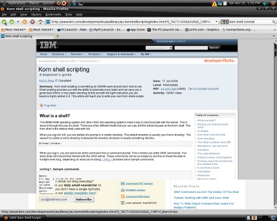Viewport: 277px width, 221px height.
Task: Go back with the green back arrow
Action: (x=4, y=22)
